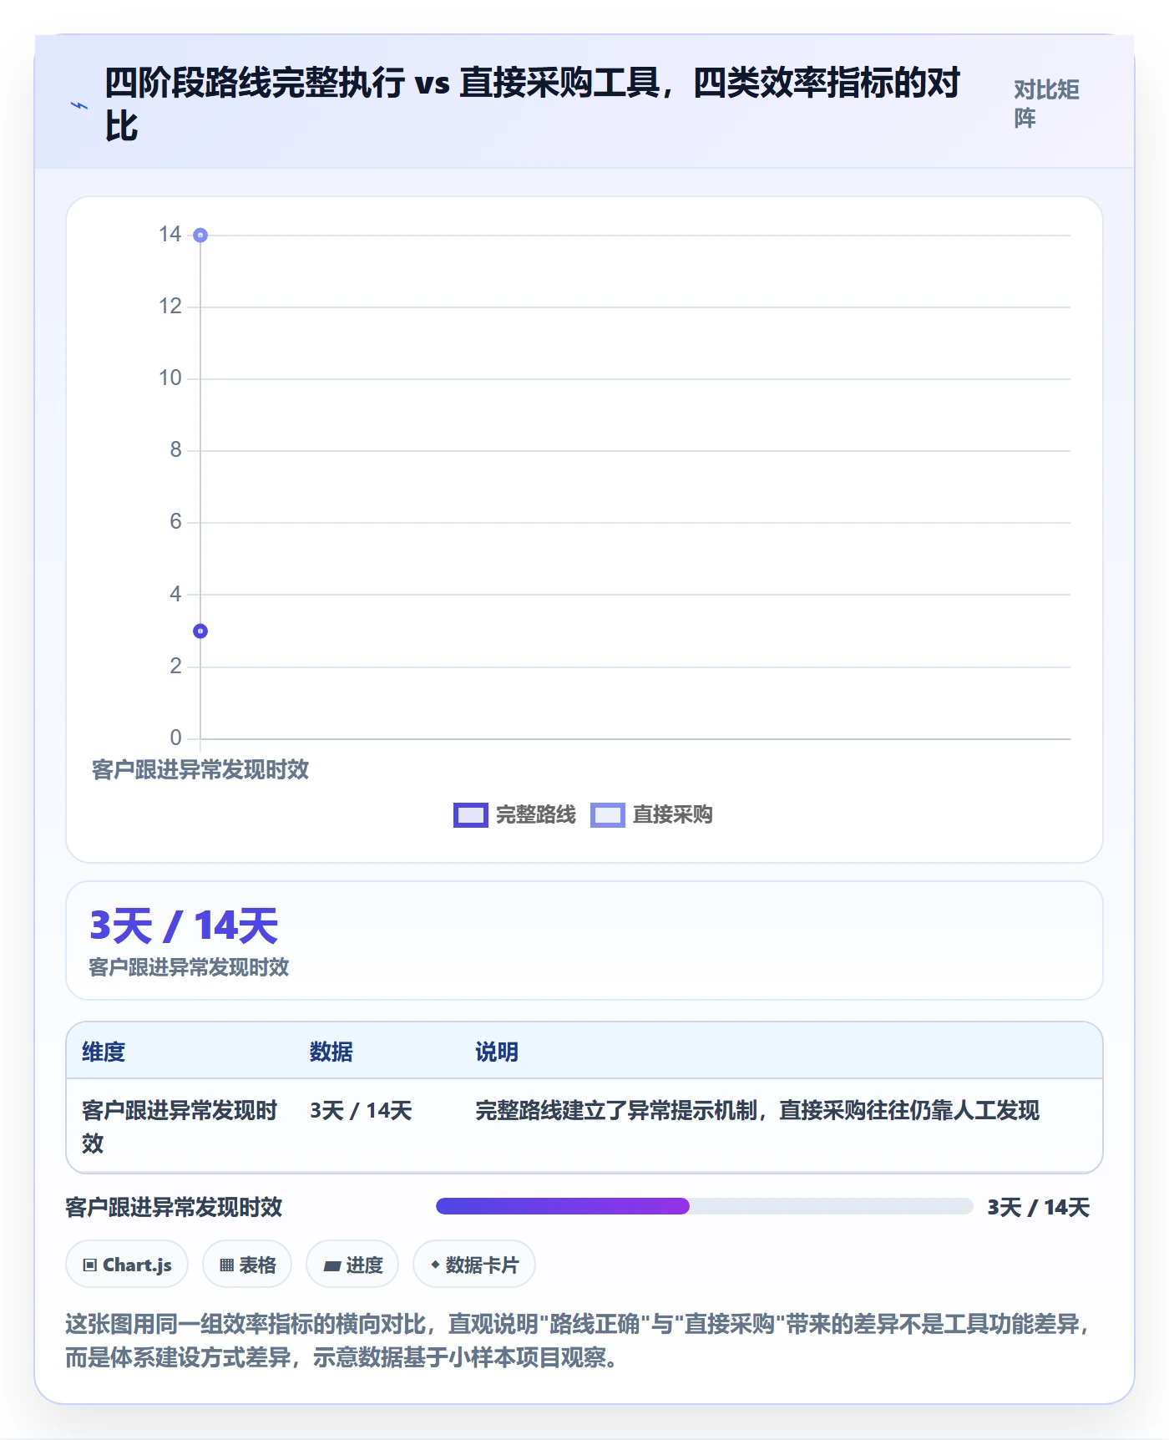The width and height of the screenshot is (1169, 1440).
Task: Click the x-axis label 客户跟进异常发现时效
Action: (200, 770)
